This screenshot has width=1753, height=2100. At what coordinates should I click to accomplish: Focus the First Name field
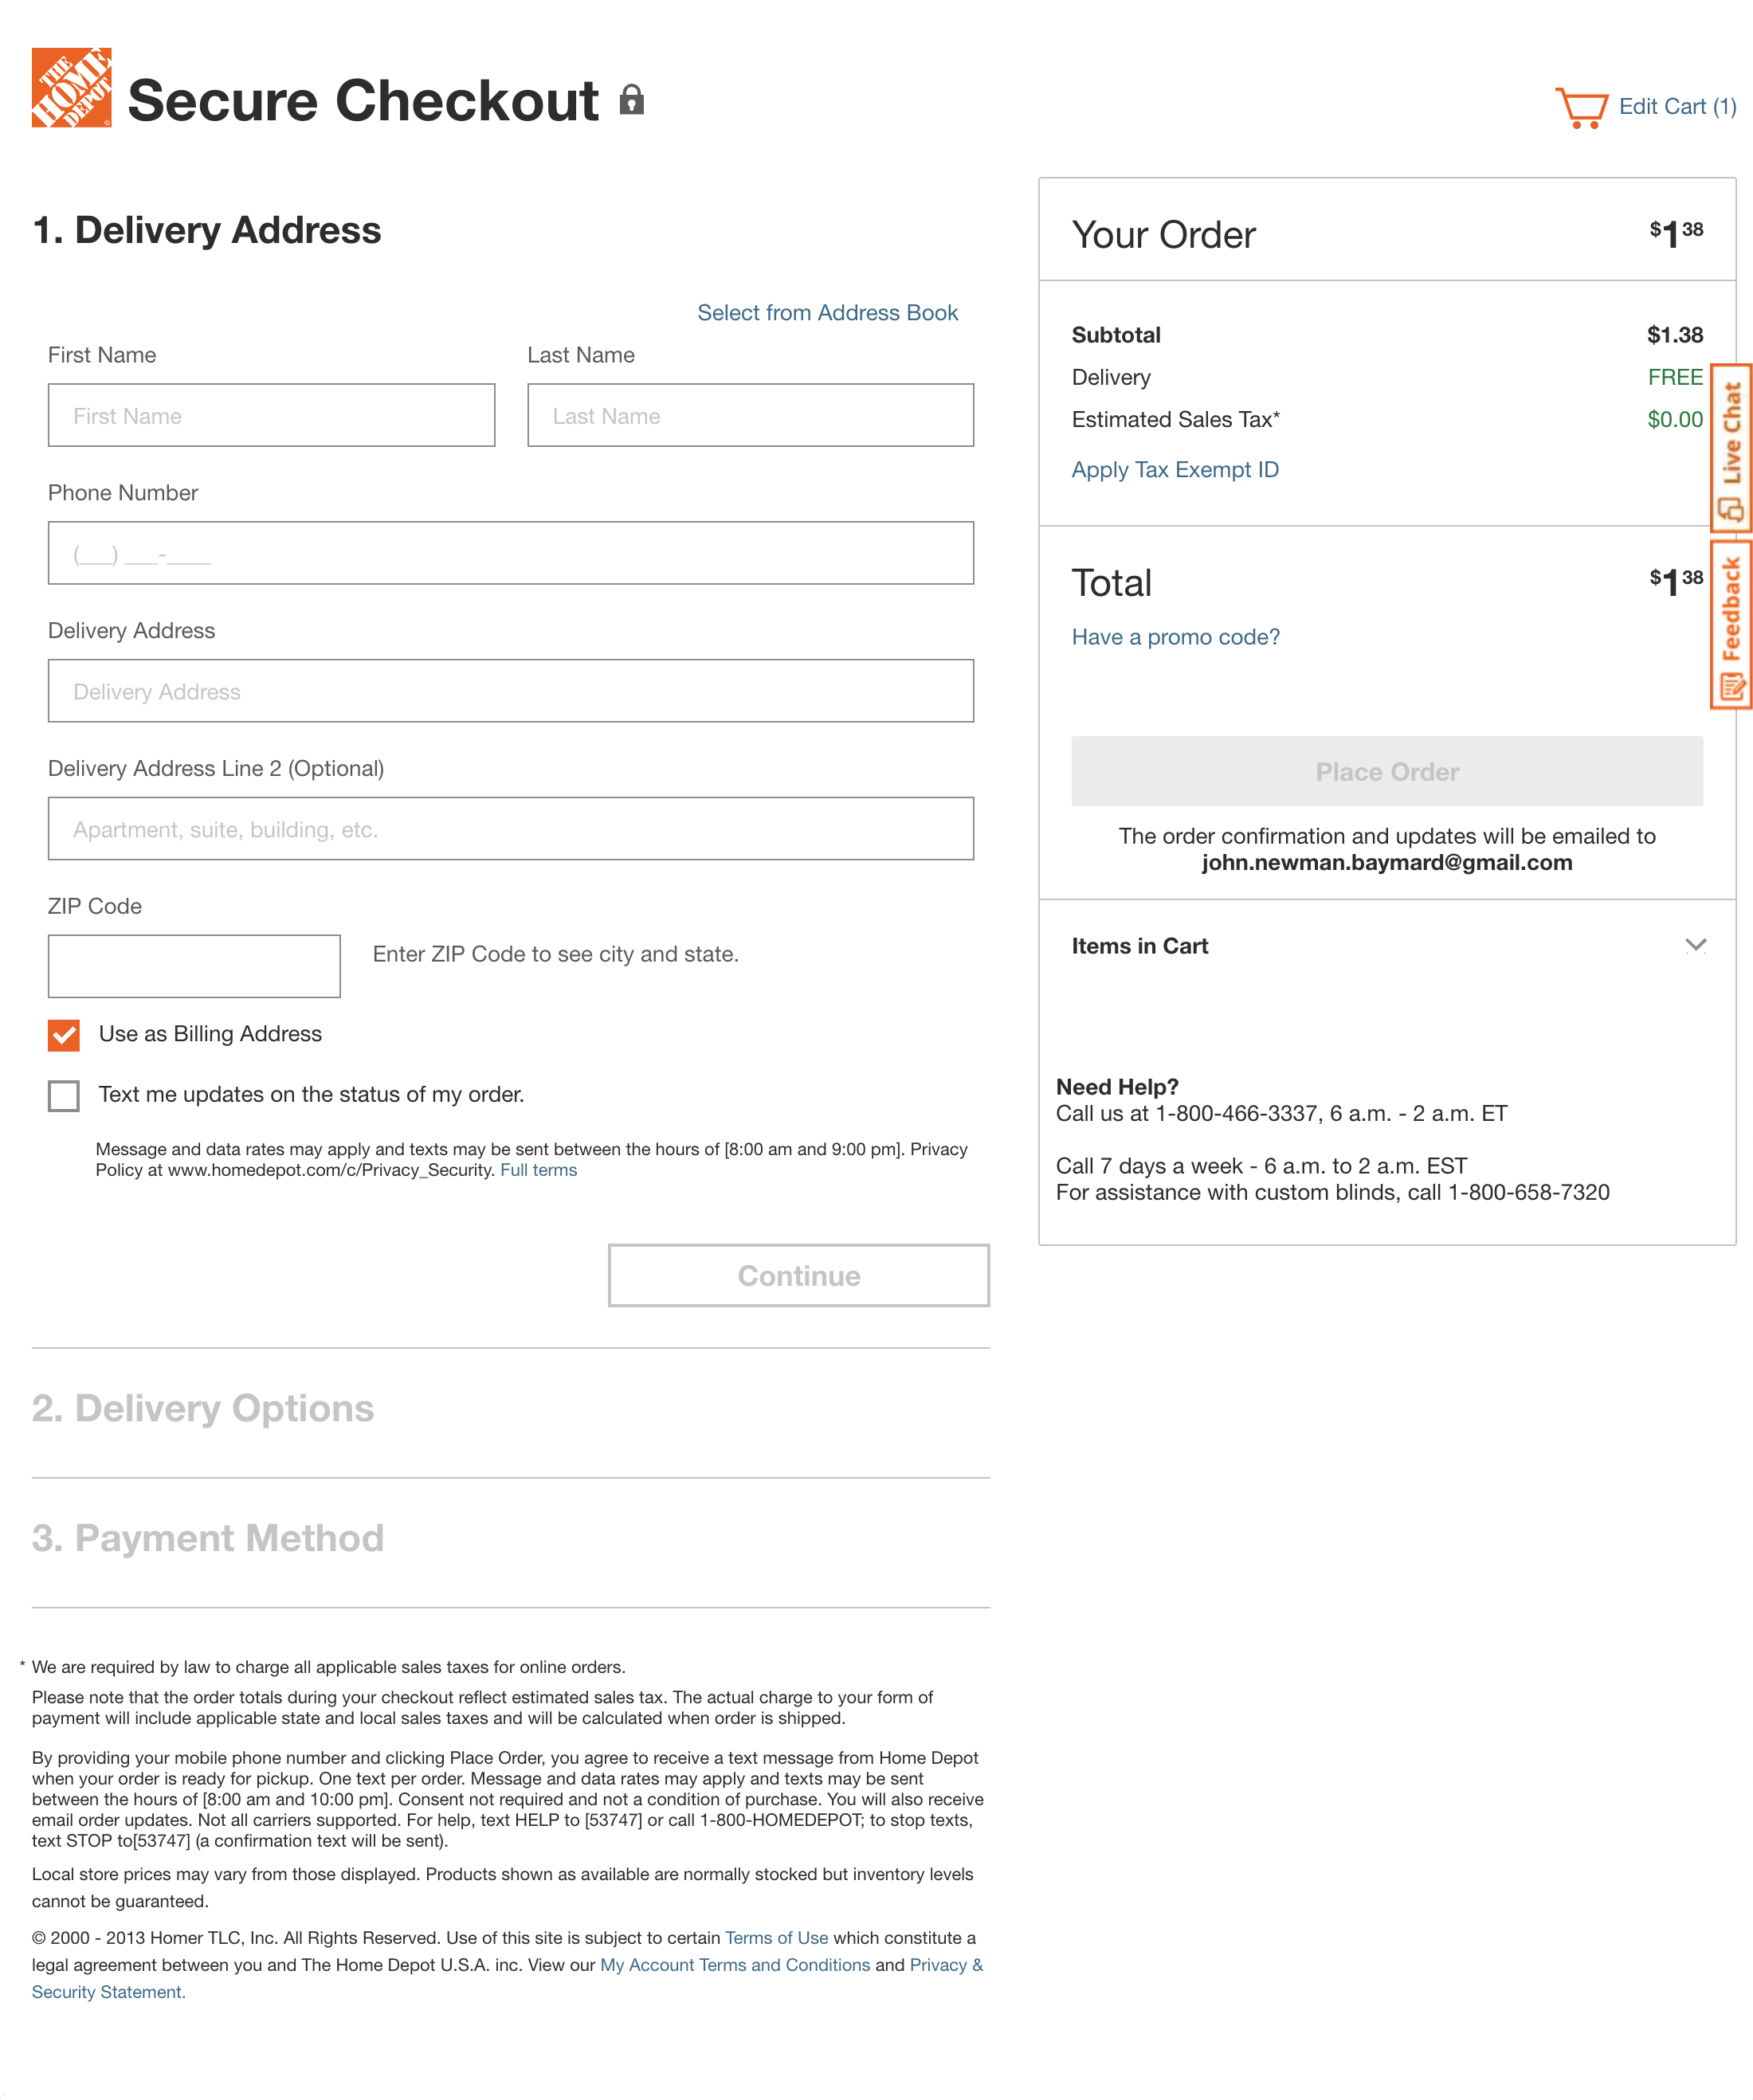pos(271,416)
